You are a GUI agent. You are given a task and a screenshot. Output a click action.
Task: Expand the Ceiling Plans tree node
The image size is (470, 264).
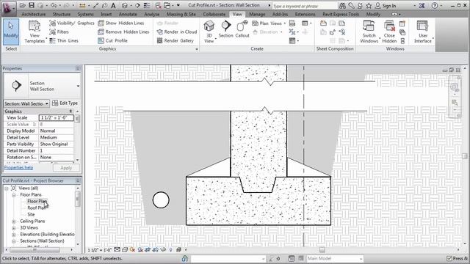point(13,221)
